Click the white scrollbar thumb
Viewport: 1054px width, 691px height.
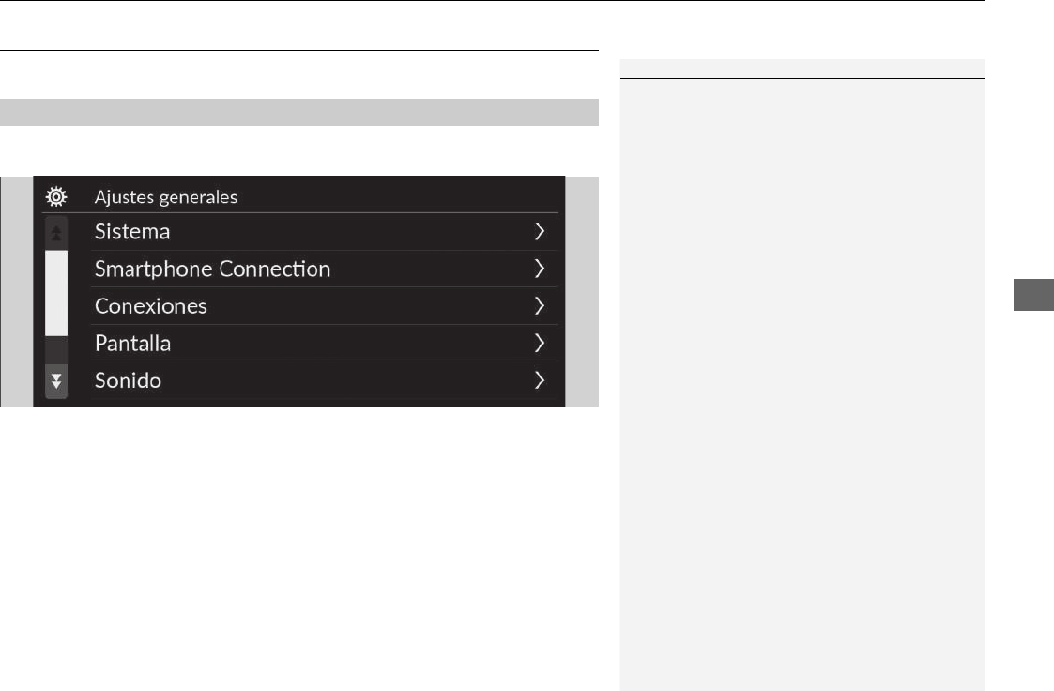[x=56, y=293]
